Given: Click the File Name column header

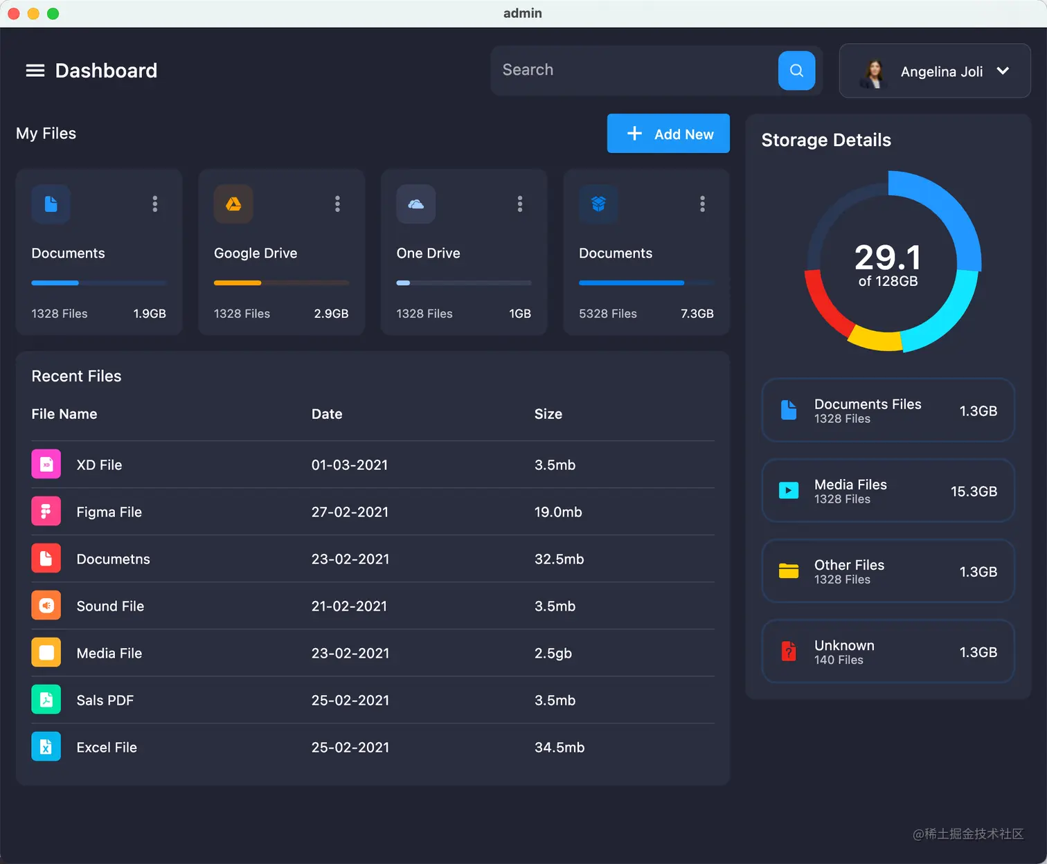Looking at the screenshot, I should click(64, 414).
